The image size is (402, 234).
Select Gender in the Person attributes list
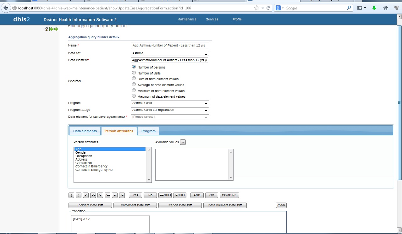[x=81, y=153]
